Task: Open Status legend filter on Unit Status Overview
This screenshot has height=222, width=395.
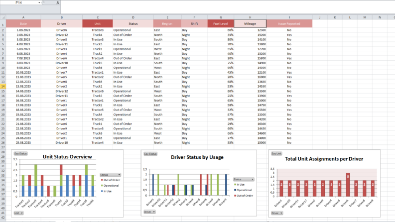Action: 111,175
